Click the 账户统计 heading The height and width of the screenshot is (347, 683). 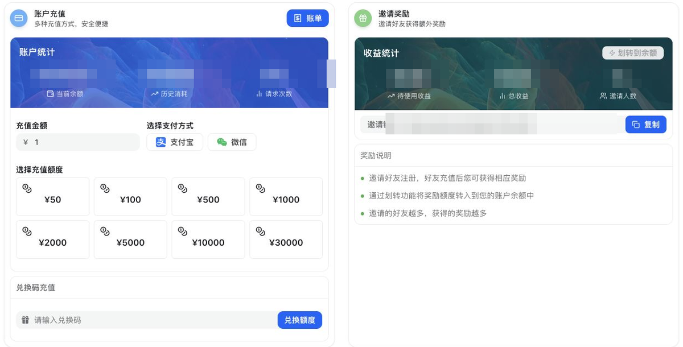37,52
